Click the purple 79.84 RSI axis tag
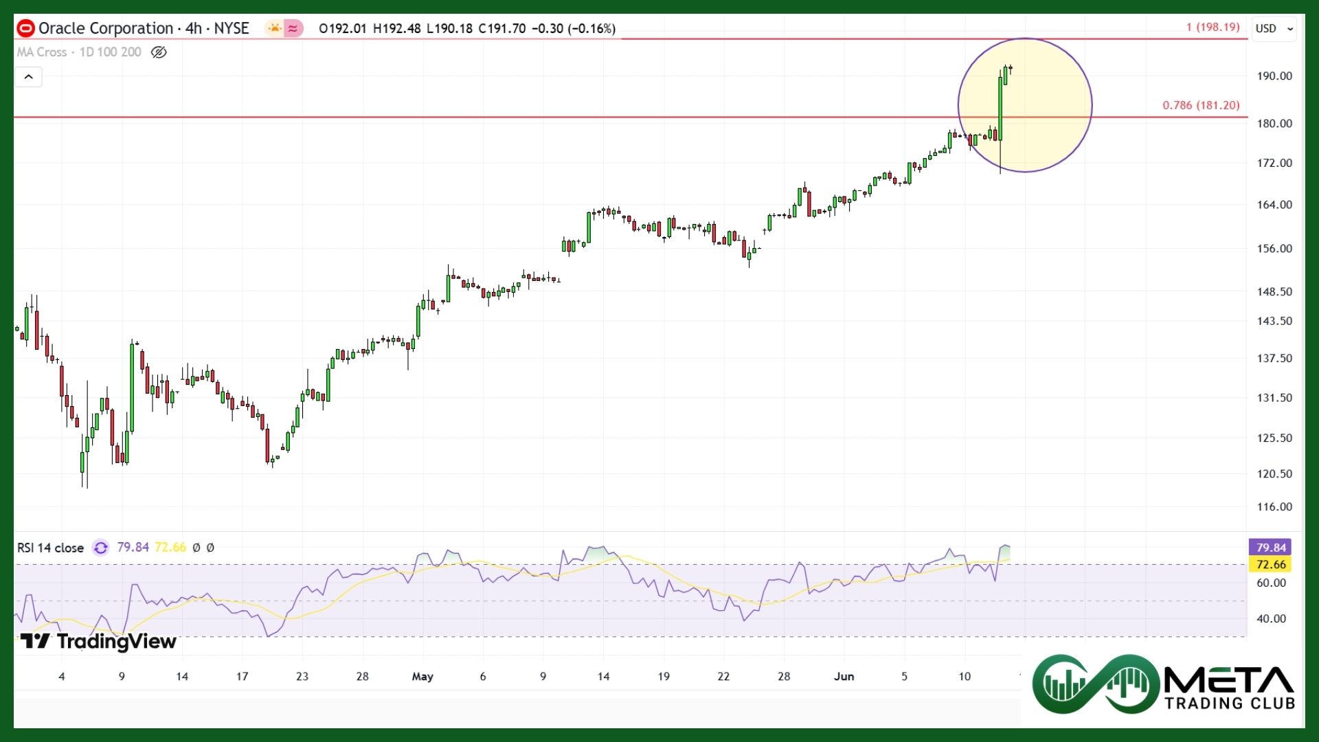 tap(1270, 548)
